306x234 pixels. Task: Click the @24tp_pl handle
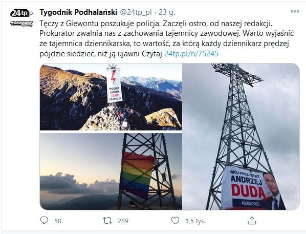pos(136,12)
